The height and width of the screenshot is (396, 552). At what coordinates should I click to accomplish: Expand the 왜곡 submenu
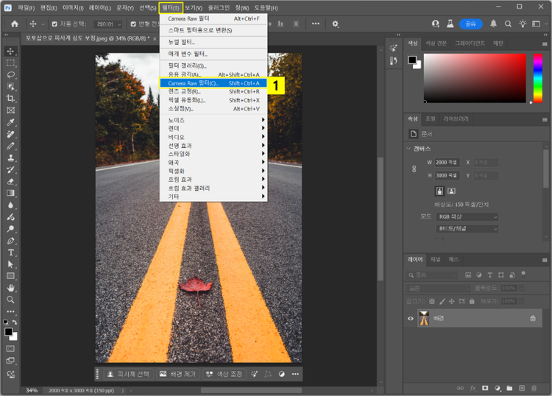213,163
